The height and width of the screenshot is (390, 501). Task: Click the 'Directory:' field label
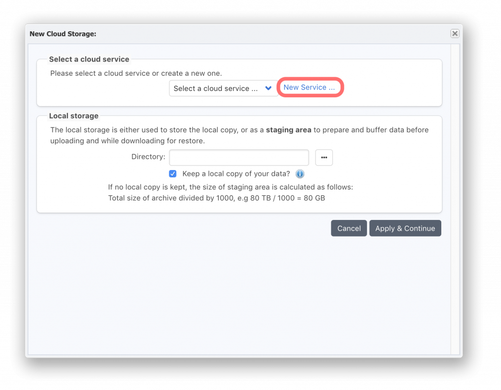(148, 157)
